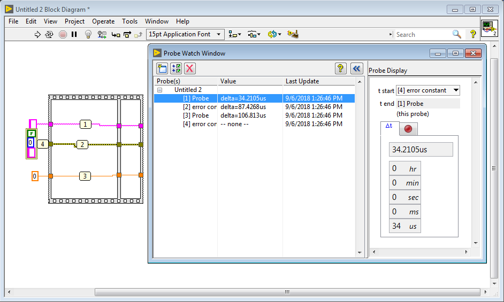Image resolution: width=504 pixels, height=302 pixels.
Task: Open the Distribute Objects dropdown
Action: point(254,34)
